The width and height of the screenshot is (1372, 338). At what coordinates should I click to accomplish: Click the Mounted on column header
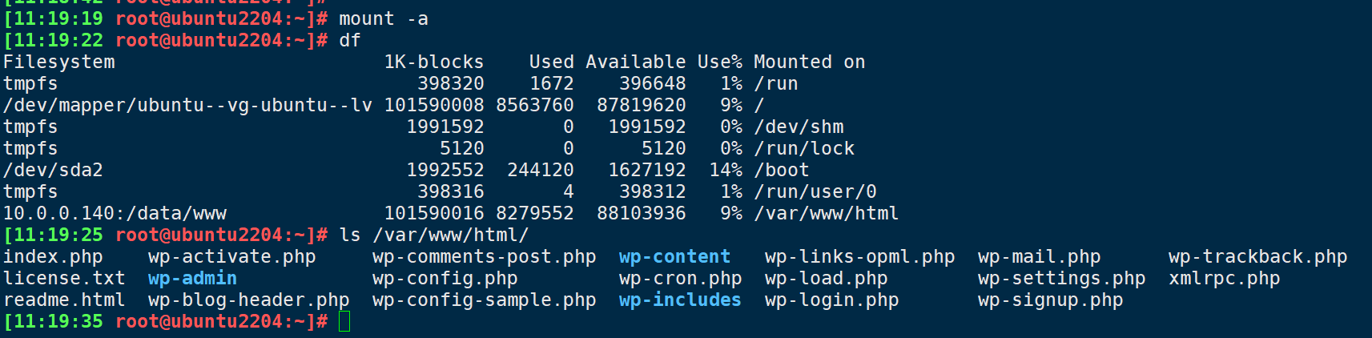pos(809,62)
